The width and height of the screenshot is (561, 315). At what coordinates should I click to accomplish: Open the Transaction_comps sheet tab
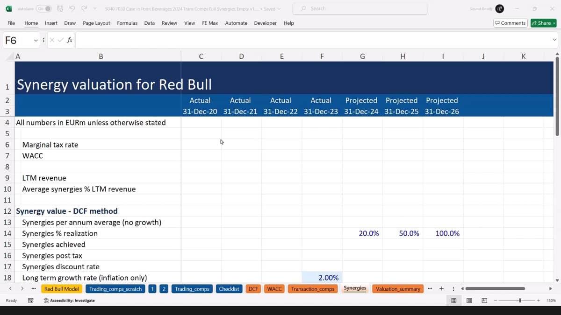[x=313, y=289]
